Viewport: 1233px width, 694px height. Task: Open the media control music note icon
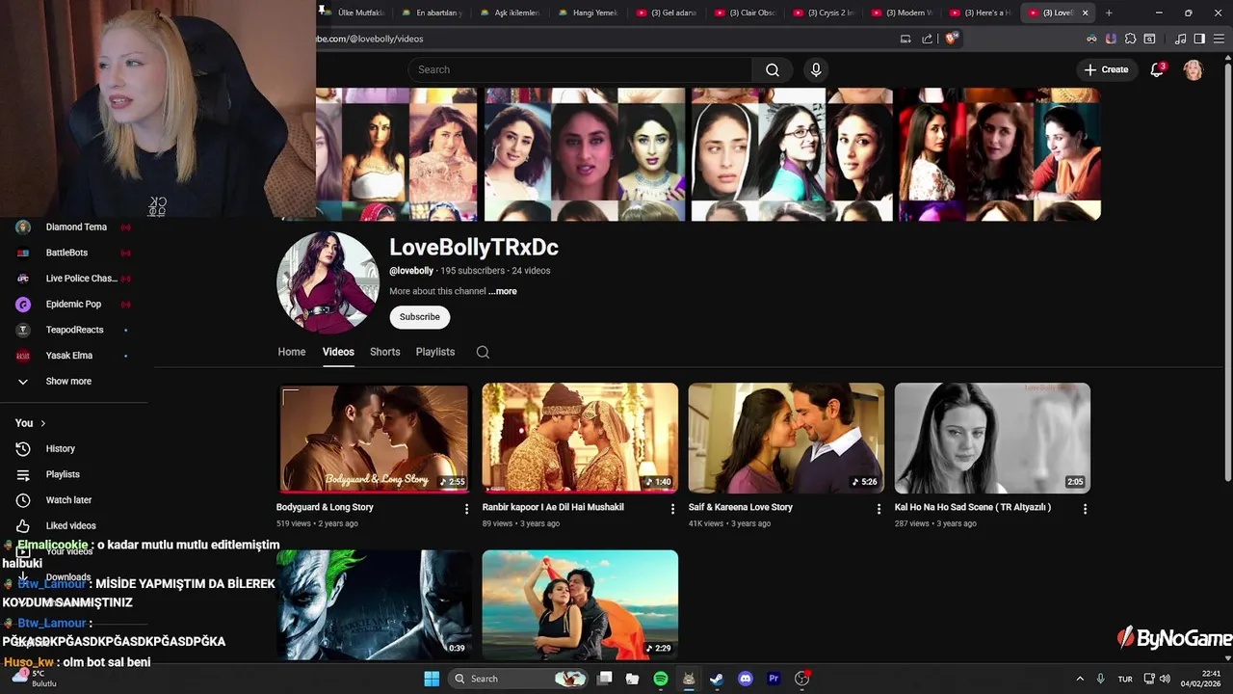tap(1180, 39)
